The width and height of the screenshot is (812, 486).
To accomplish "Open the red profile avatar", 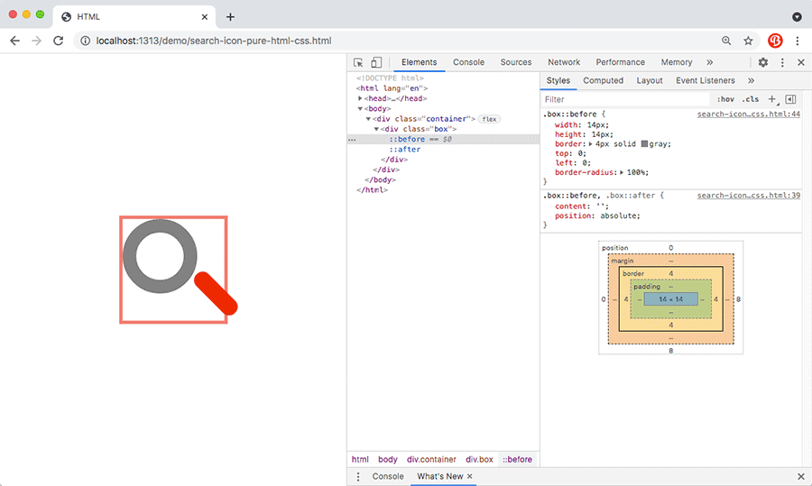I will coord(775,41).
